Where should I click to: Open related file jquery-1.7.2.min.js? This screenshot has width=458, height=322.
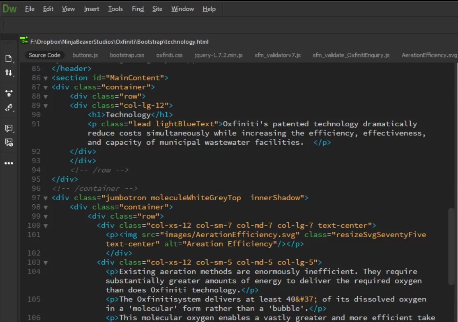(219, 55)
